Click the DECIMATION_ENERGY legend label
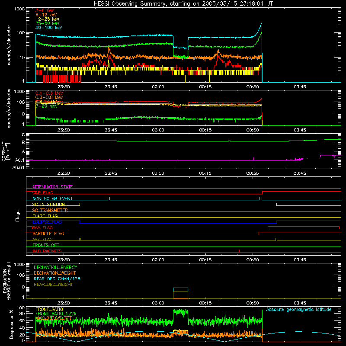This screenshot has height=346, width=346. (x=55, y=267)
